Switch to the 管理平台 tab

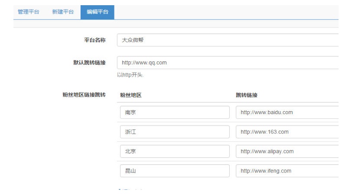coord(29,12)
